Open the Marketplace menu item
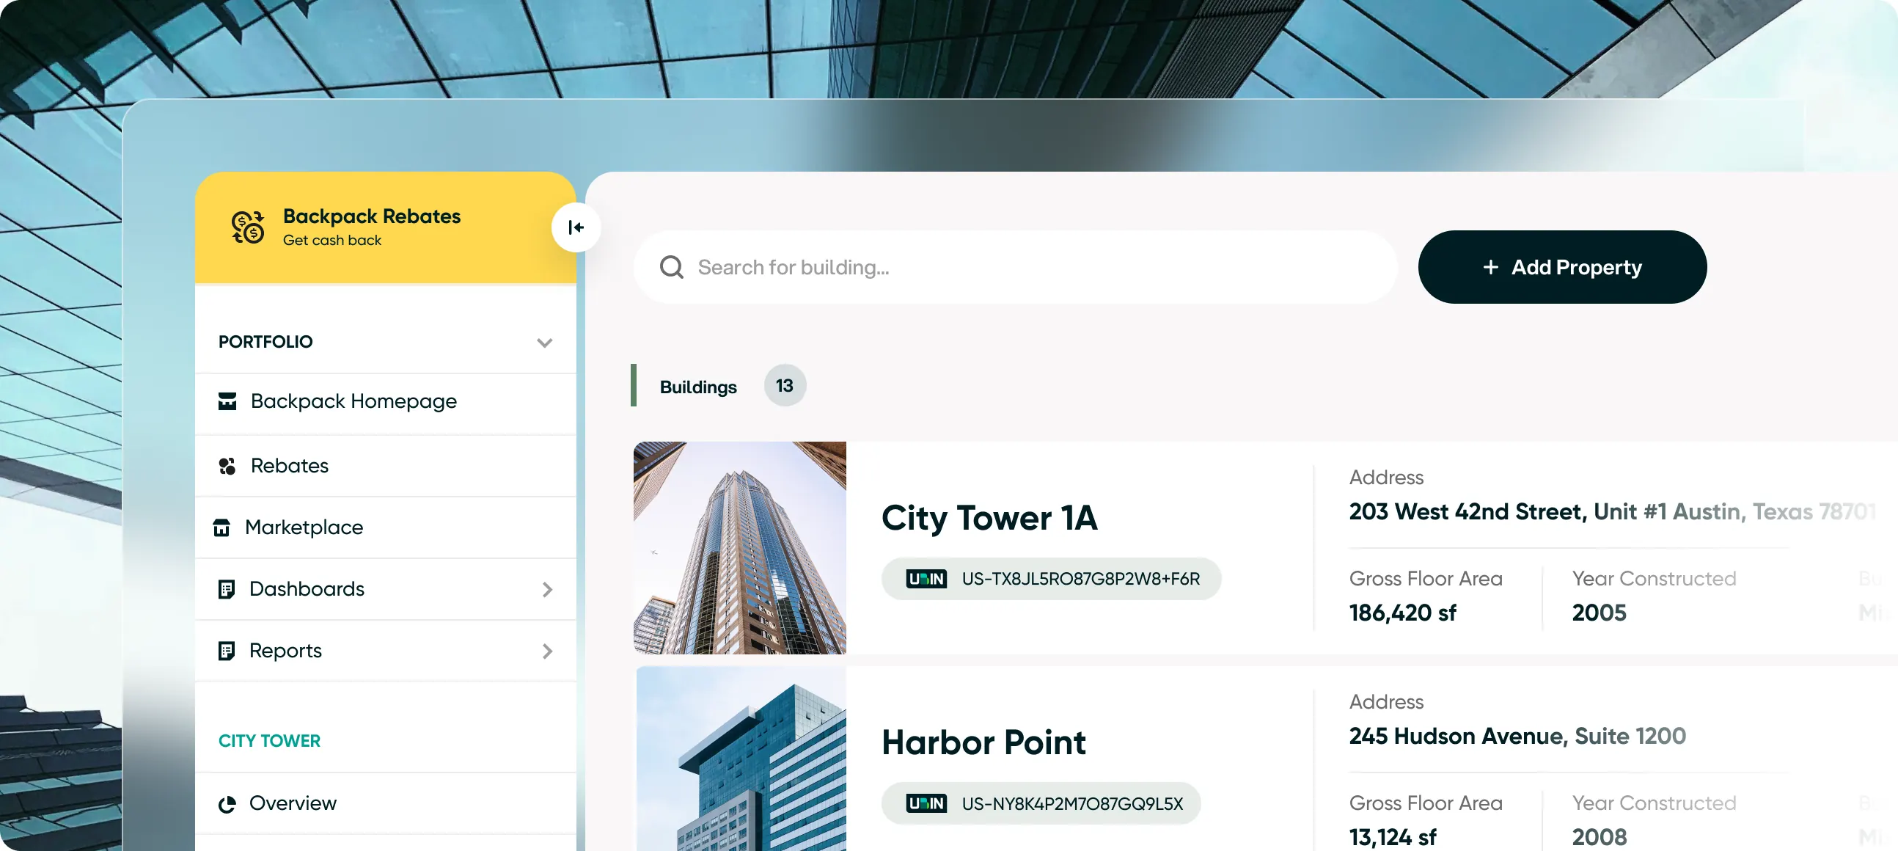 tap(385, 527)
